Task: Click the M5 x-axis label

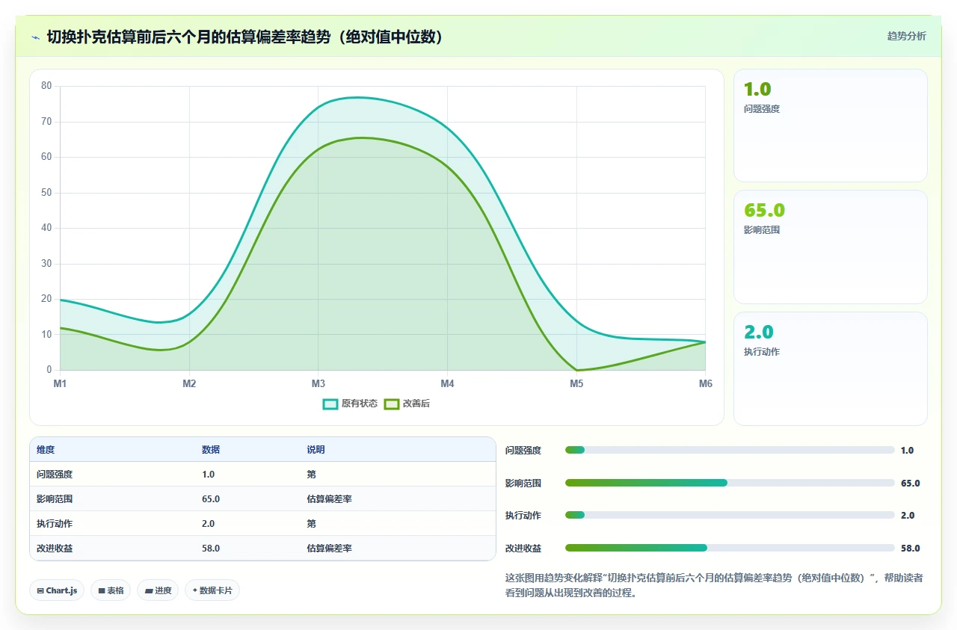Action: pyautogui.click(x=576, y=383)
